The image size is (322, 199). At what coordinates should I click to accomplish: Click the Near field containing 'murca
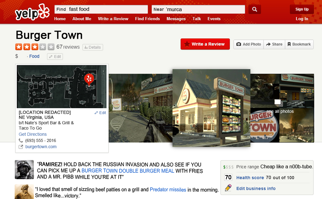click(x=198, y=9)
